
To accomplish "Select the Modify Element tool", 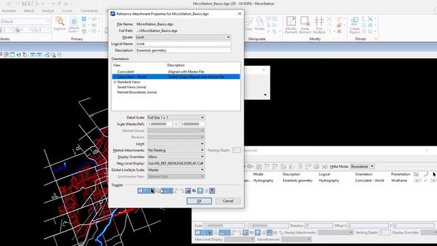I will coord(291,25).
